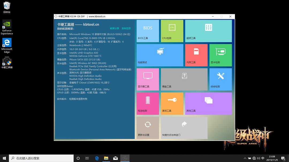Open the 内存工具 memory tile
The height and width of the screenshot is (162, 289).
tap(196, 55)
